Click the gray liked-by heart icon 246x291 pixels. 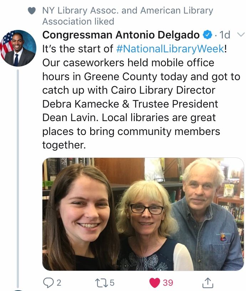point(32,11)
